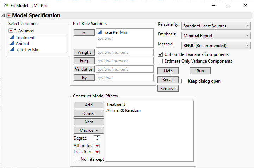Screen dimensions: 254x168
Task: Open the Method dropdown
Action: pos(216,45)
